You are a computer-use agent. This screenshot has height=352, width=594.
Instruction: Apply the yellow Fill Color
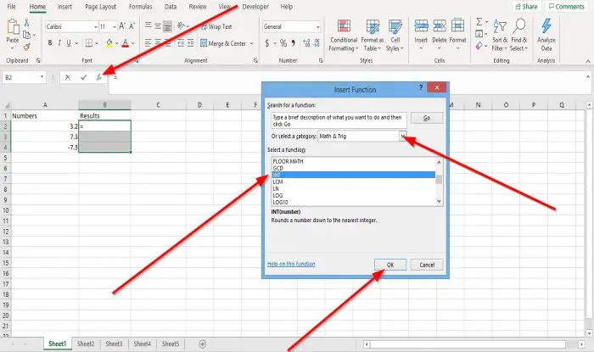click(x=109, y=43)
